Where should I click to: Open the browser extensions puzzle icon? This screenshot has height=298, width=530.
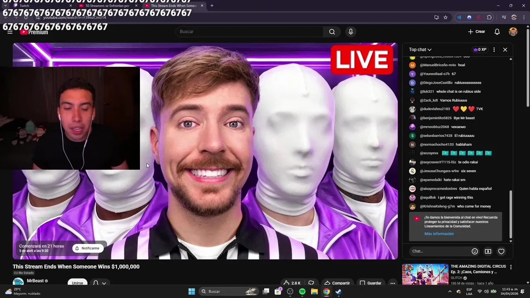click(489, 17)
